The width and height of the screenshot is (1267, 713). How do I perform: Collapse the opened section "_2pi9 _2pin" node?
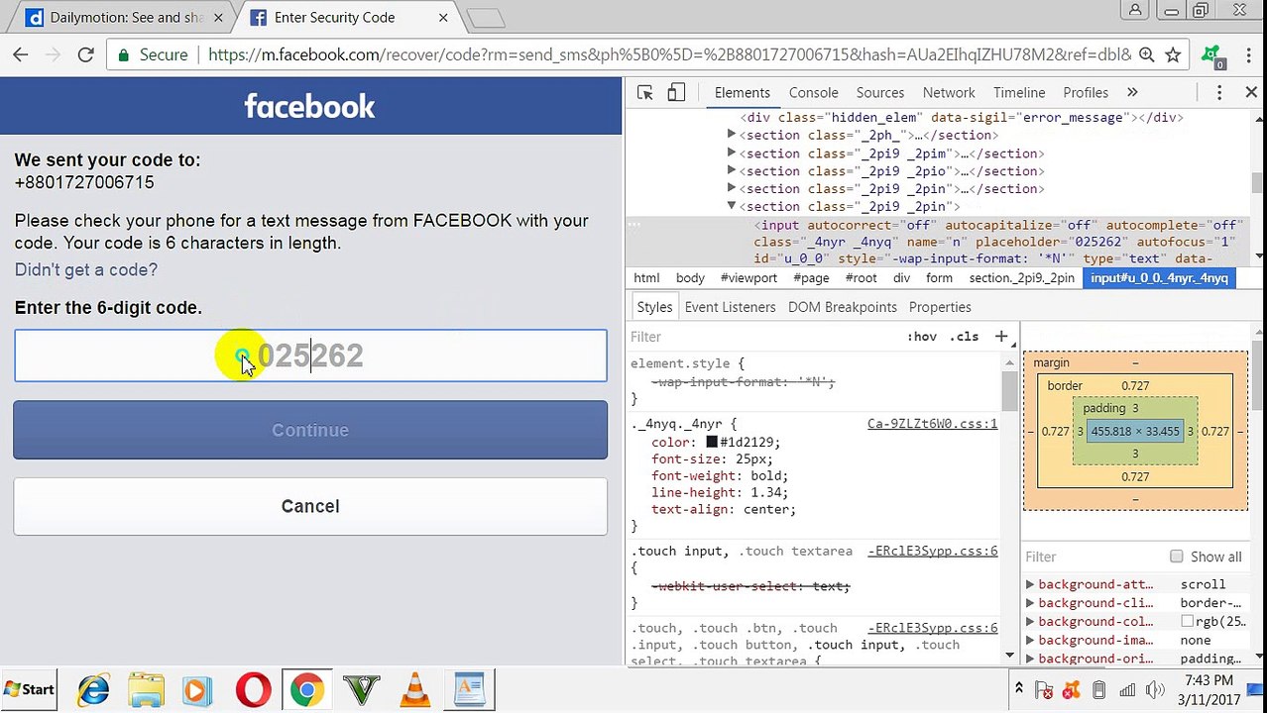coord(732,206)
